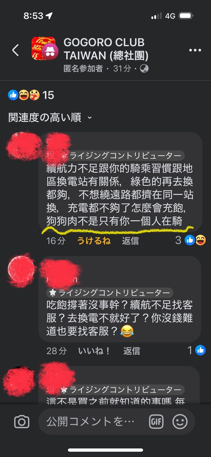Open GOGORO CLUB TAIWAN (總社團) group title
Viewport: 211px width, 457px height.
tap(106, 49)
